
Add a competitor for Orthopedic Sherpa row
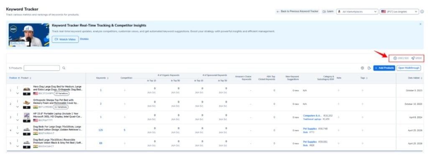pos(125,104)
